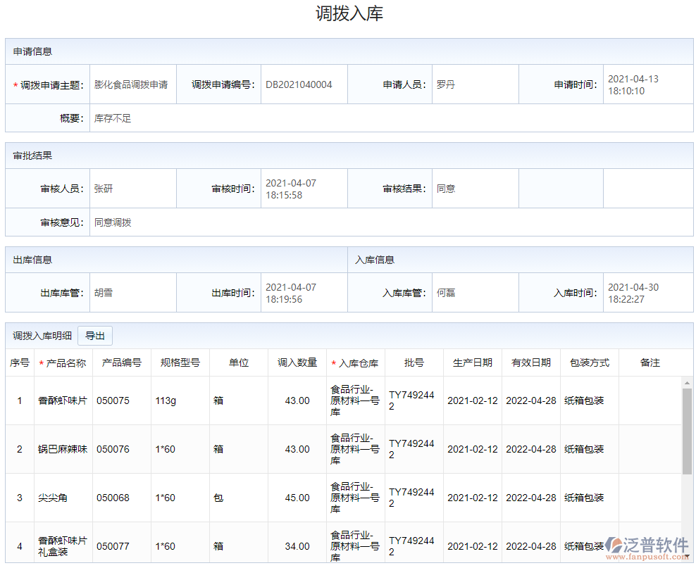Click the scrollbar up arrow in detail table

coord(687,383)
